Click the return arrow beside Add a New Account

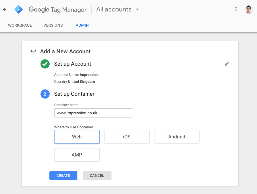click(x=33, y=51)
